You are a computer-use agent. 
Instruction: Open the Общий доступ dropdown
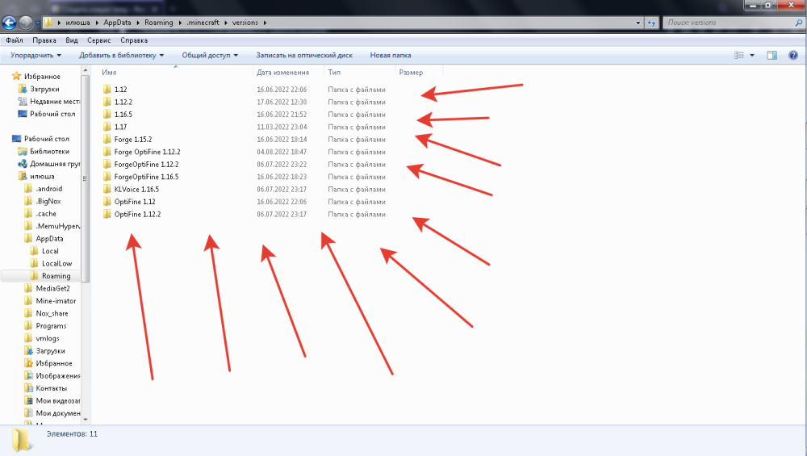[210, 55]
